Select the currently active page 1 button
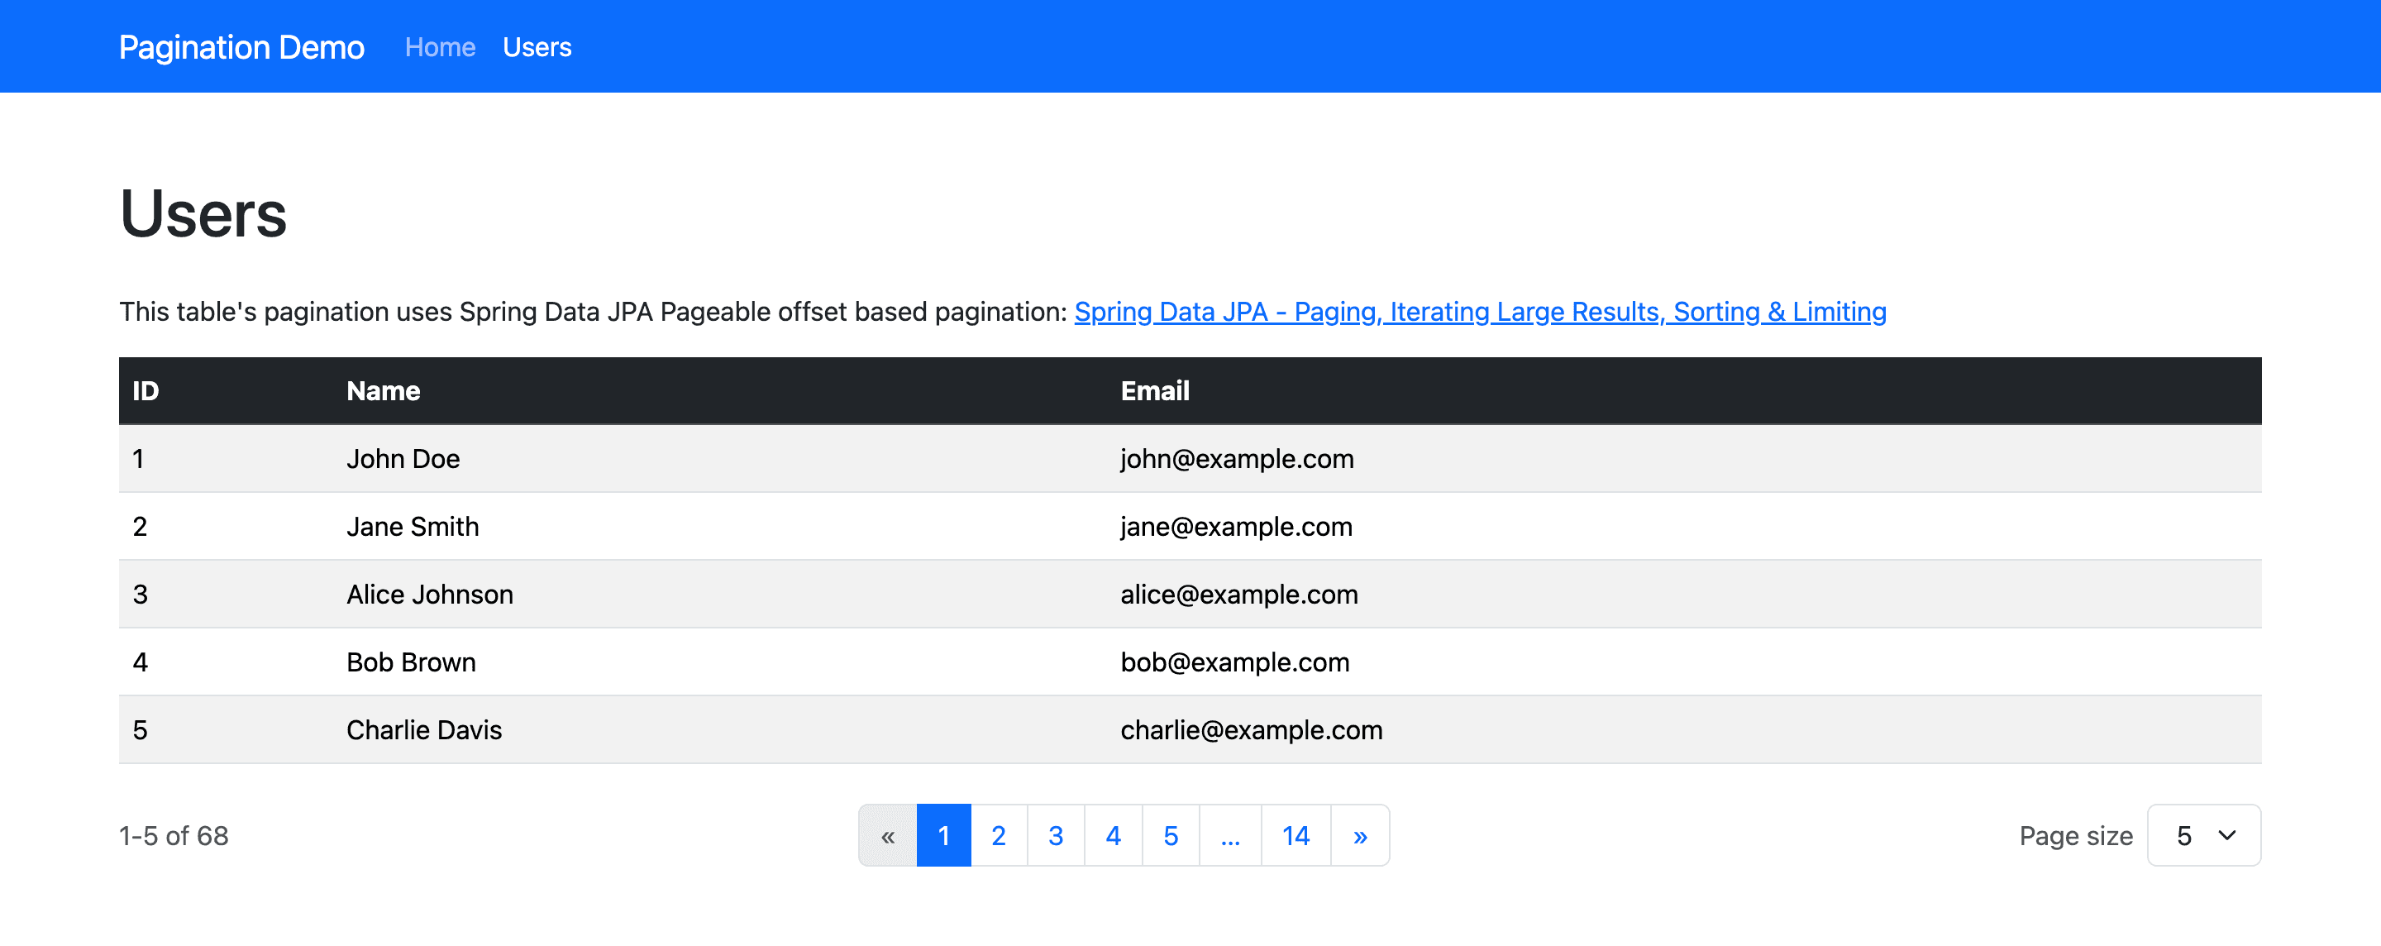This screenshot has height=946, width=2381. coord(942,835)
